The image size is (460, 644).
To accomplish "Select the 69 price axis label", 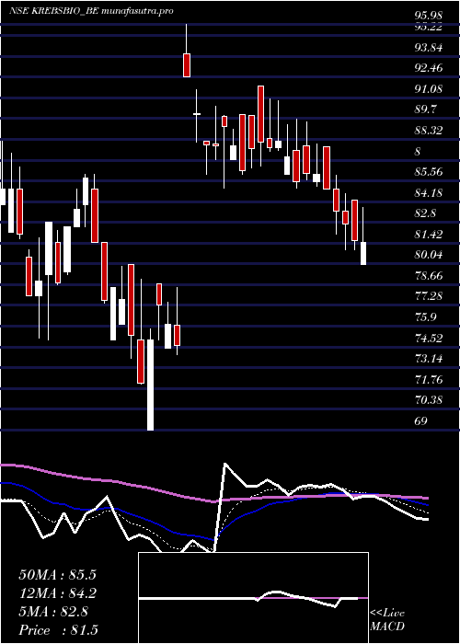I will click(x=421, y=421).
